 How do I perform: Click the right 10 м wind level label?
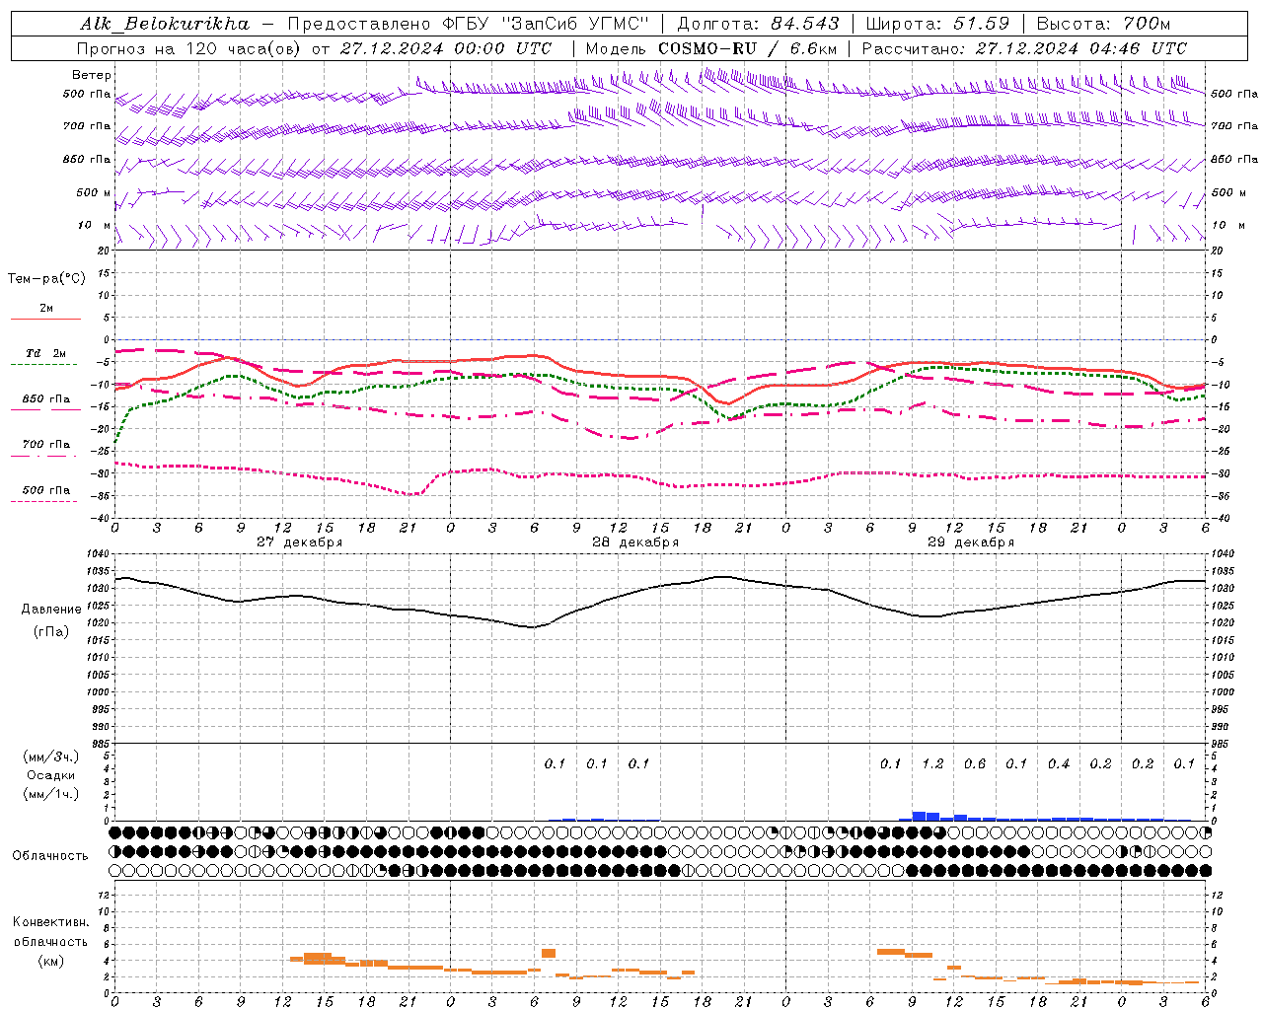point(1227,225)
